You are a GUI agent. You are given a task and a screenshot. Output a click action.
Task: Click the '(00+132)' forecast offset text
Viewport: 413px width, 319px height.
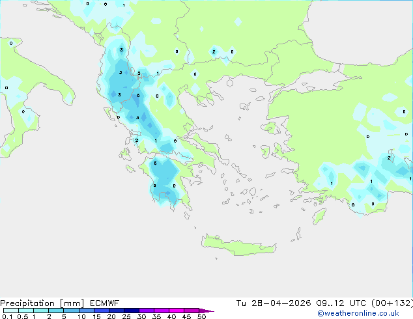point(392,303)
